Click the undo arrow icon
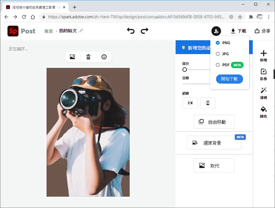 pyautogui.click(x=131, y=31)
